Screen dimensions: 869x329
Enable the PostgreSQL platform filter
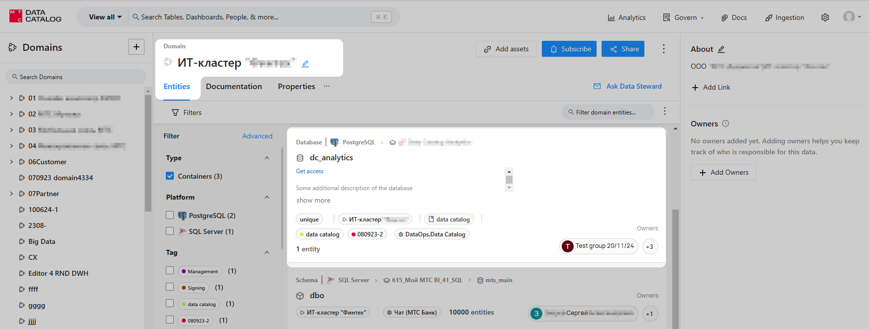coord(170,215)
